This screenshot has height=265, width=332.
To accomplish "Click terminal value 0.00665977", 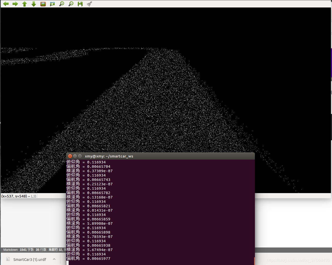I will (x=99, y=259).
